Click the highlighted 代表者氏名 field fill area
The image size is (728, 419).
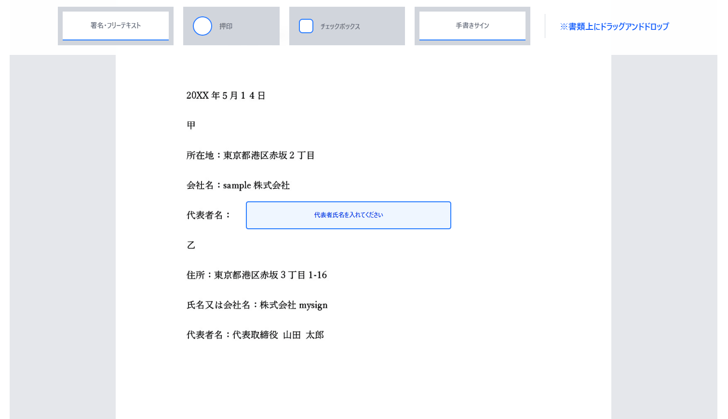click(348, 215)
